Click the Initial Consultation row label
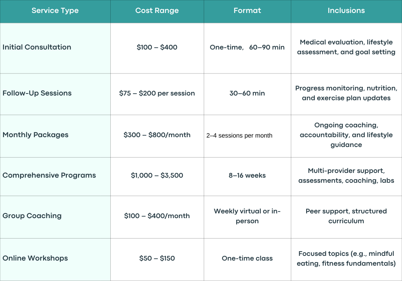This screenshot has height=281, width=402. (x=55, y=48)
